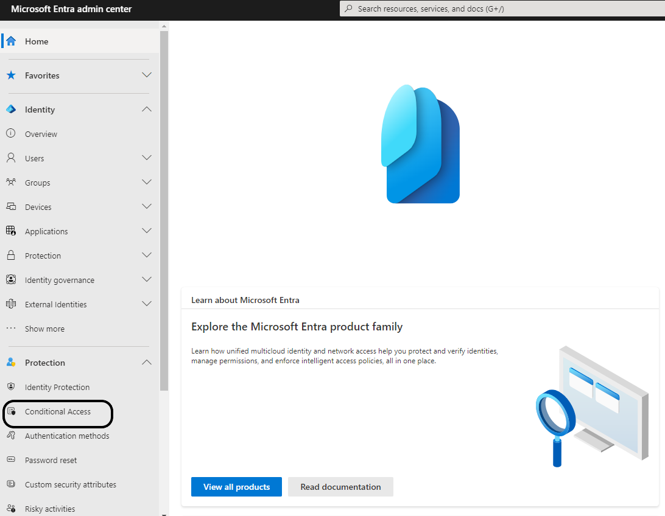Click the Protection section person-shield icon
Screen dimensions: 665x516
tap(11, 362)
